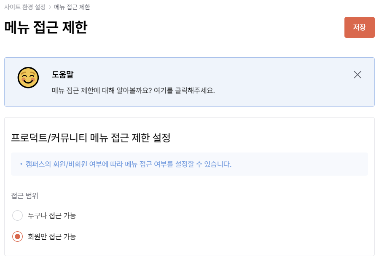Click the breadcrumb chevron separator
This screenshot has width=379, height=262.
50,7
